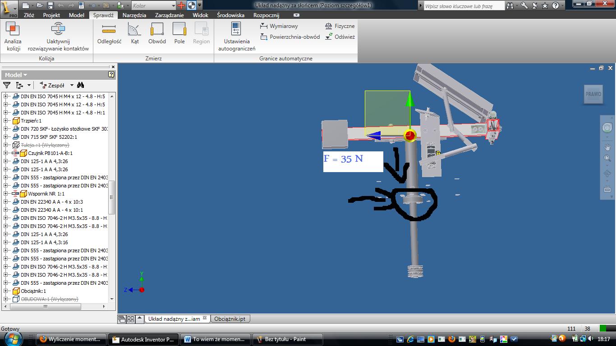
Task: Measure distance with Odległość tool
Action: (x=109, y=34)
